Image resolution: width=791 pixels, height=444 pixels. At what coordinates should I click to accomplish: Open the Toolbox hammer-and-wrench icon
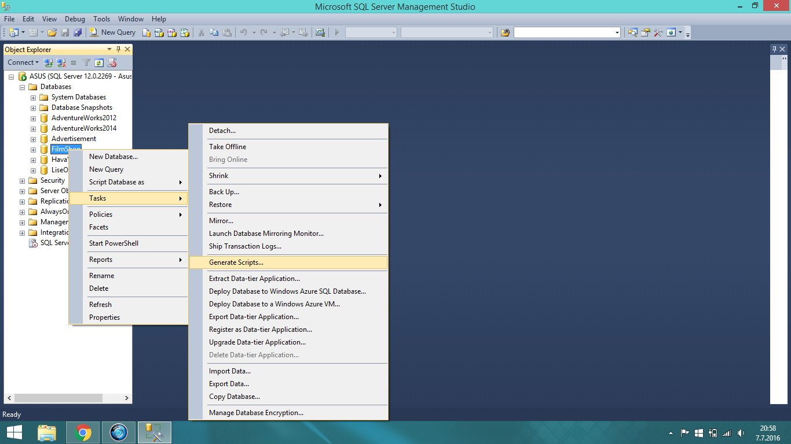658,32
